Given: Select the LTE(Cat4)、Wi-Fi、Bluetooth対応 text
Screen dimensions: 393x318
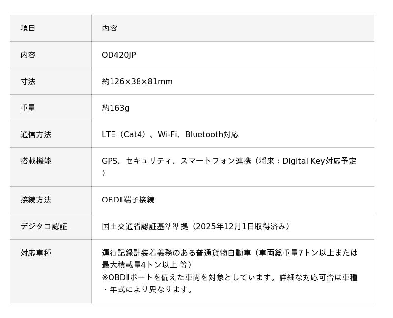Looking at the screenshot, I should coord(170,135).
